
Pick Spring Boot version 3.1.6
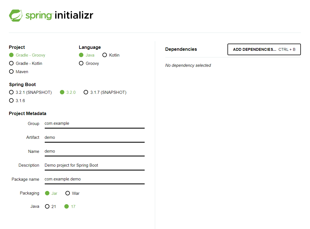pyautogui.click(x=17, y=101)
